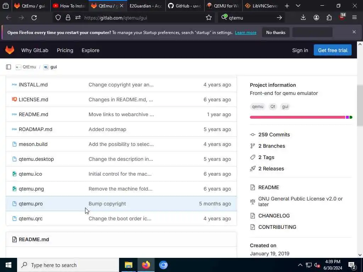The width and height of the screenshot is (363, 272).
Task: Open Firefox View icon at tab strip start
Action: point(6,6)
